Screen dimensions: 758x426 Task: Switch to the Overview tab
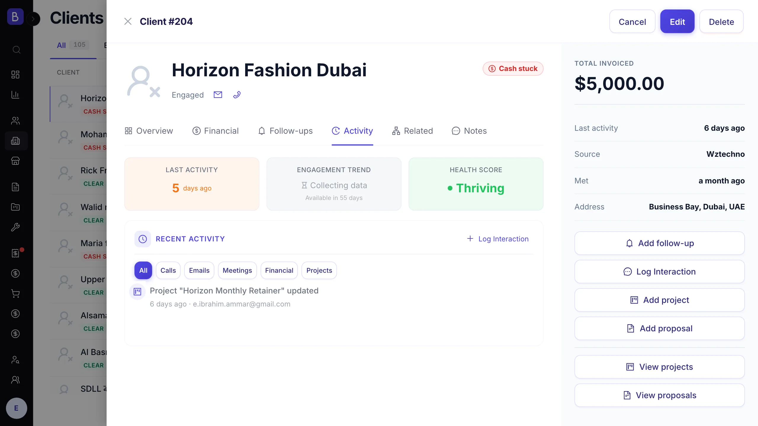[x=149, y=131]
